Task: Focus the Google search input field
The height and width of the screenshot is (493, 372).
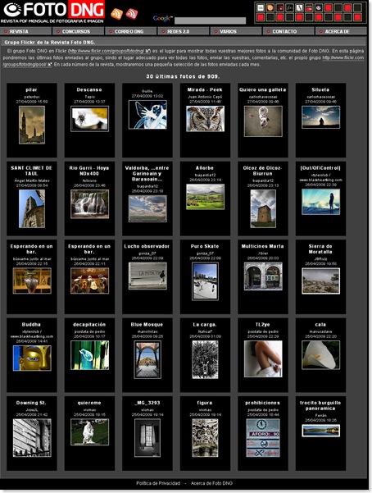Action: click(211, 21)
